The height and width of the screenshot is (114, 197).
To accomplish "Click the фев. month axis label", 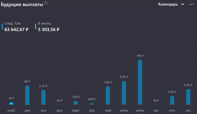I will 59,110.
